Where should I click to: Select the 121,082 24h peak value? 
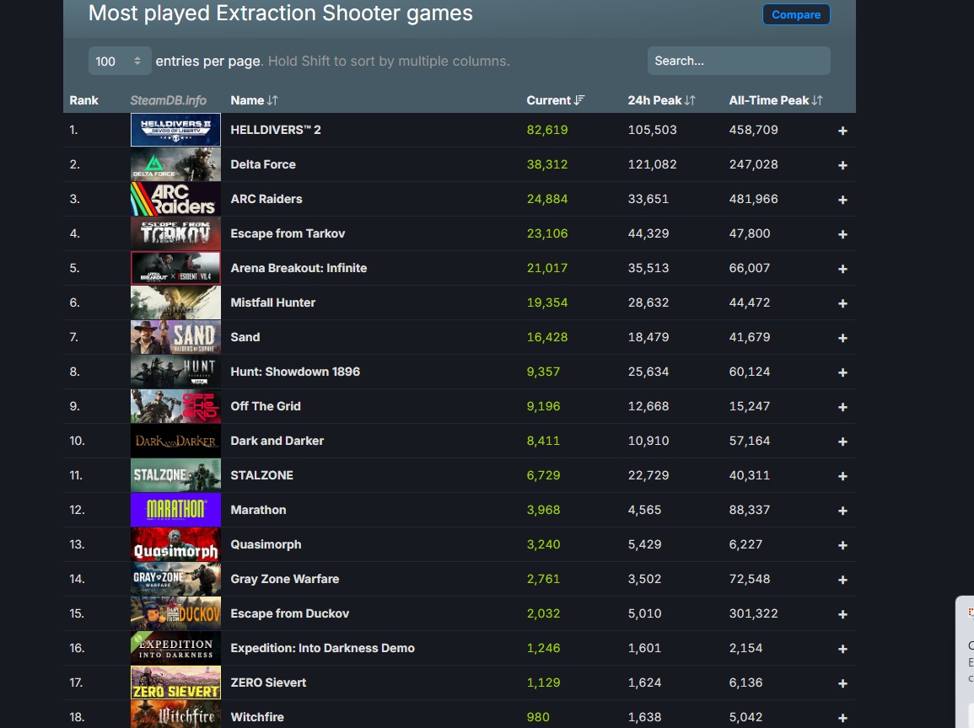coord(652,164)
